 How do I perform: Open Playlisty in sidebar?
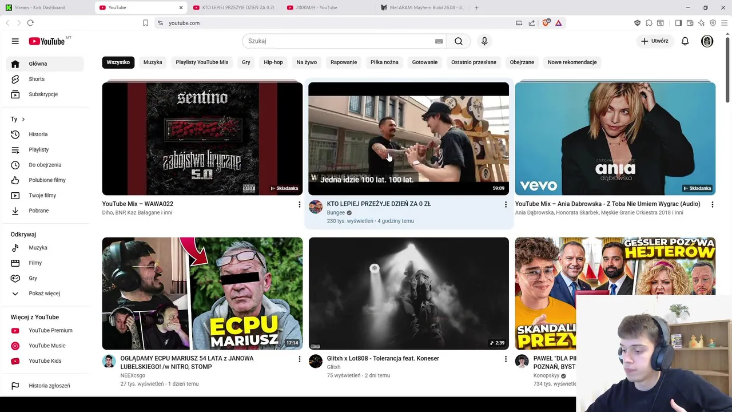[x=45, y=149]
